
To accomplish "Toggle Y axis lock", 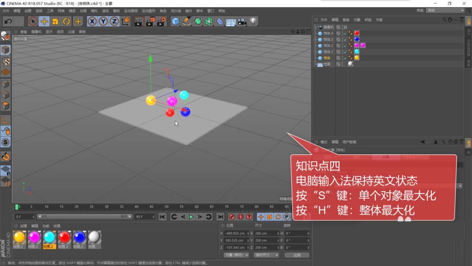I will 103,21.
